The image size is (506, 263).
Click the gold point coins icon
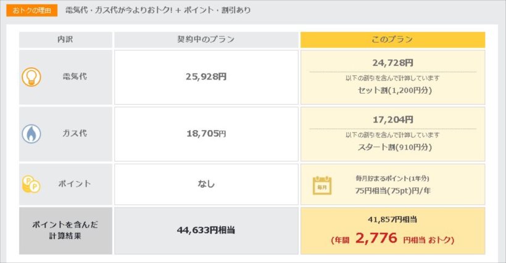31,184
